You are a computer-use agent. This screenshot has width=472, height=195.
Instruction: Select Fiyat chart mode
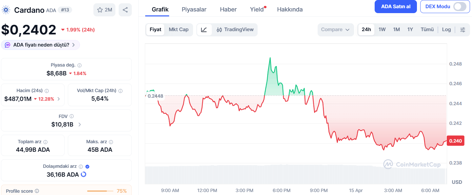tap(155, 29)
